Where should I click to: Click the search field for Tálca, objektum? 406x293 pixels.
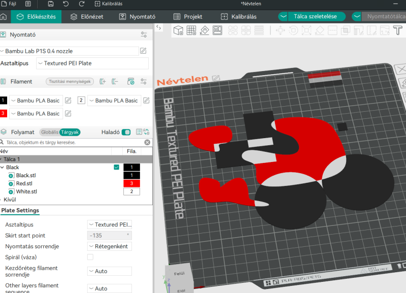[x=74, y=142]
